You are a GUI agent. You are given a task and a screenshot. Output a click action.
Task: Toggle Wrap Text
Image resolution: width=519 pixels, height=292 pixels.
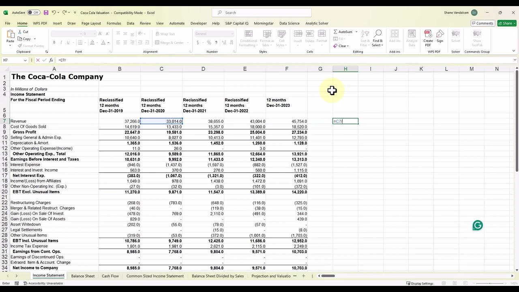pos(165,34)
